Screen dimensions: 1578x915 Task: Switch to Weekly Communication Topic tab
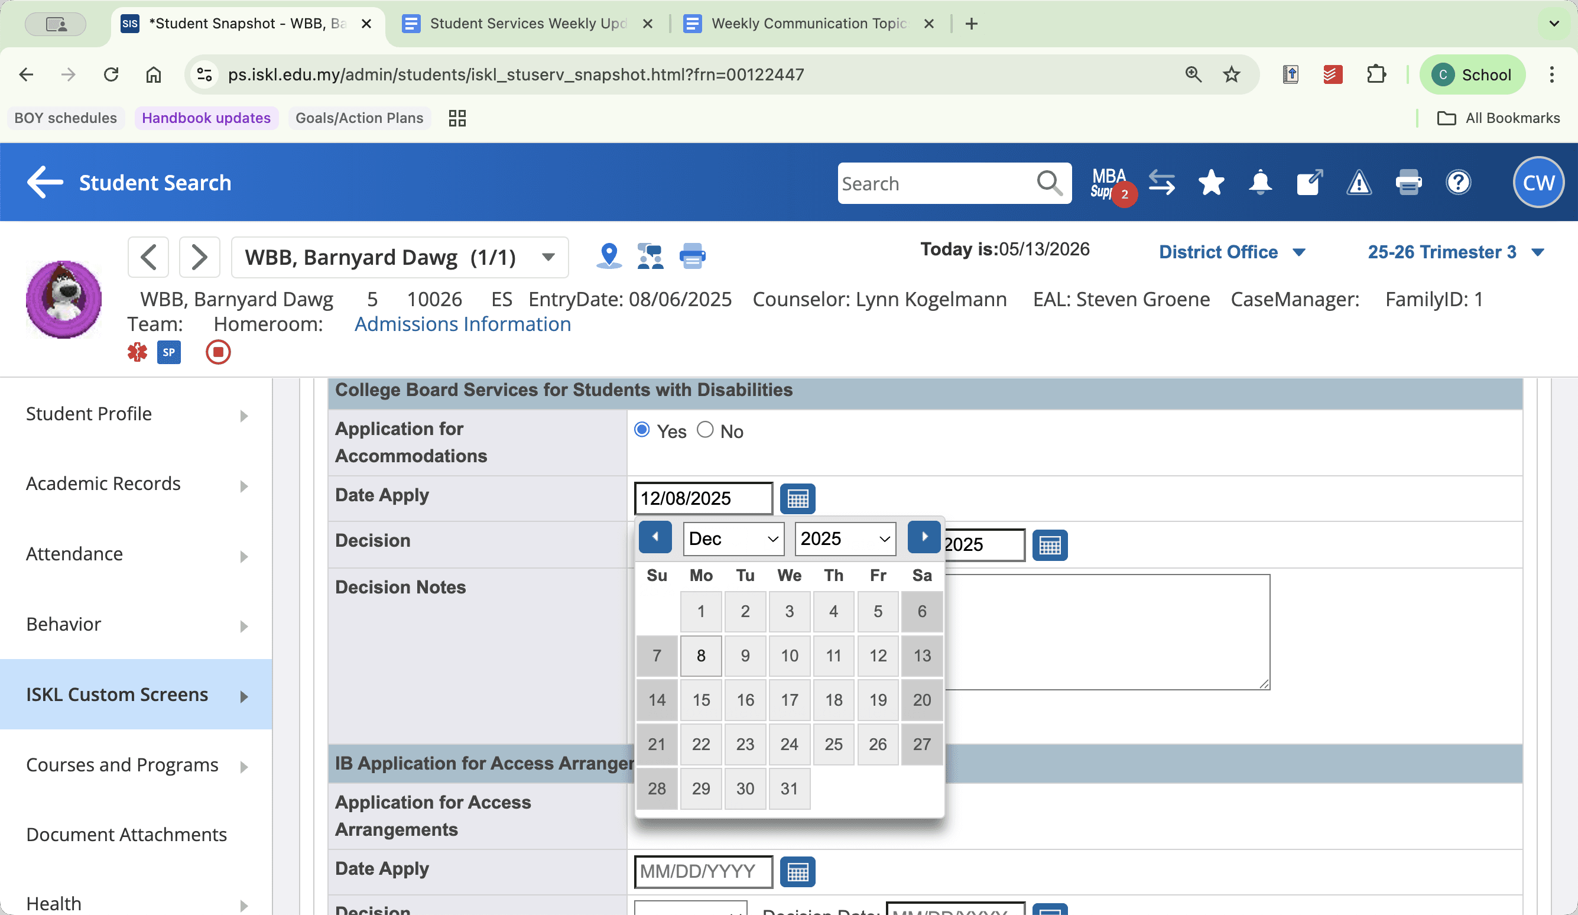[x=809, y=24]
